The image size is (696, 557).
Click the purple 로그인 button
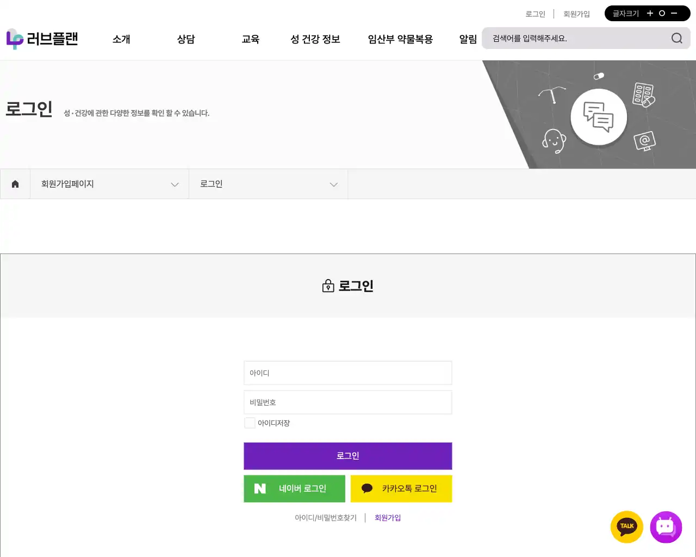click(x=347, y=456)
